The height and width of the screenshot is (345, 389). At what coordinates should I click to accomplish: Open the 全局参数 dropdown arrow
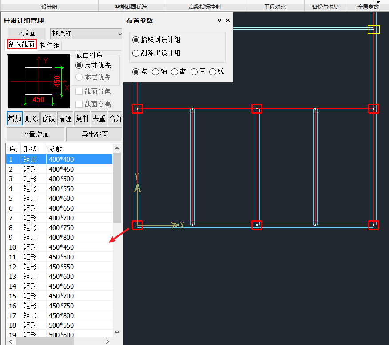pos(378,2)
